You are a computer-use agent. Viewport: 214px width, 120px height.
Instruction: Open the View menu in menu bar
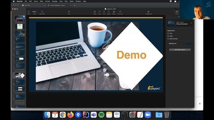61,1
